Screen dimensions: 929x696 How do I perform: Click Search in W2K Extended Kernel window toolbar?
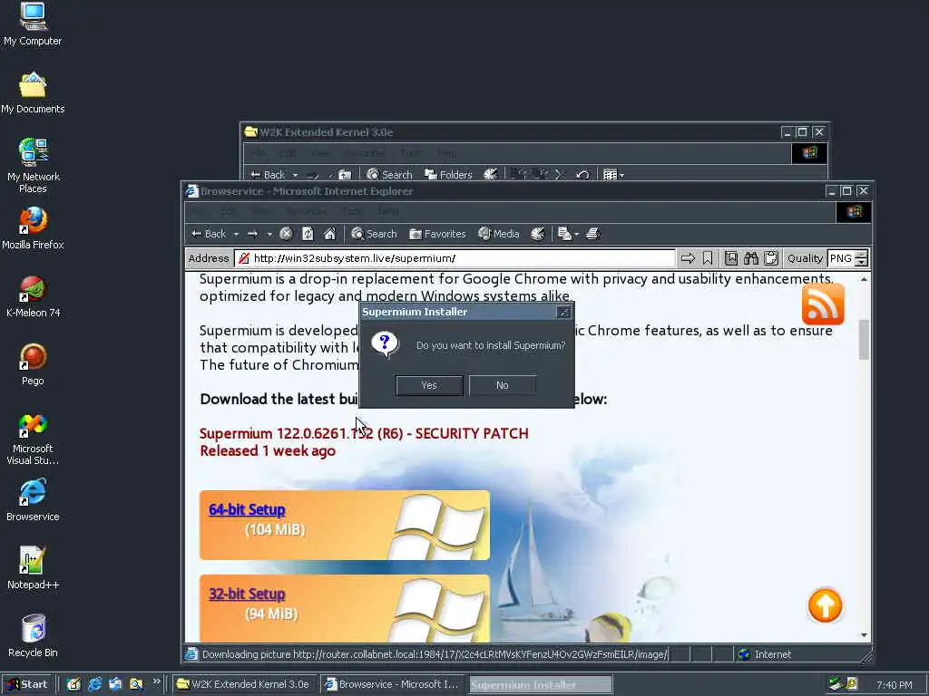[x=389, y=175]
